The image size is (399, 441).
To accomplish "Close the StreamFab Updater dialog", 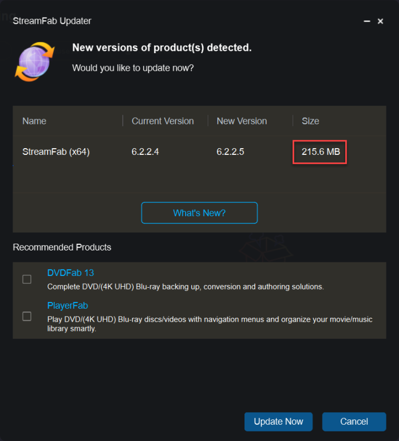I will coord(380,21).
